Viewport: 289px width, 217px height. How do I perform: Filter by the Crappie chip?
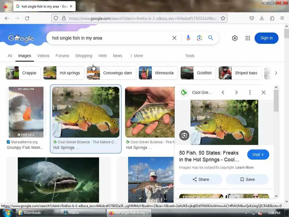(23, 73)
